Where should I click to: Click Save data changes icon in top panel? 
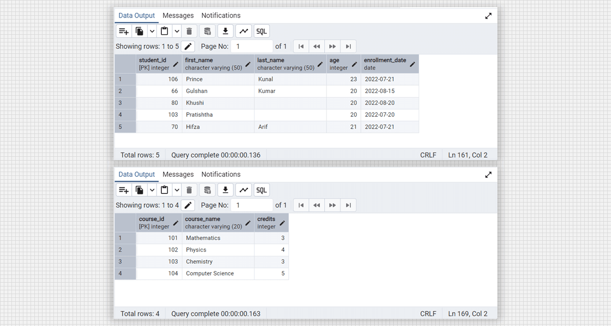point(207,31)
